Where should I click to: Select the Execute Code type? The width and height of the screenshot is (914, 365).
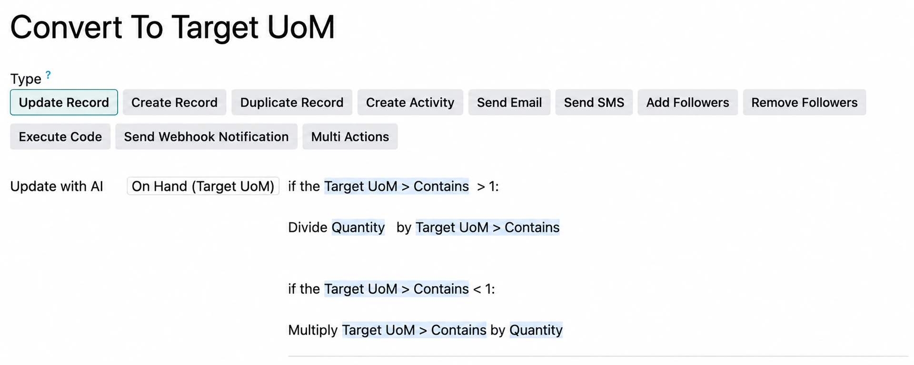click(60, 136)
